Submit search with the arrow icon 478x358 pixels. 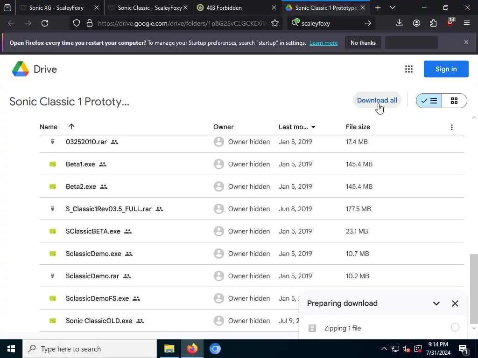tap(368, 23)
